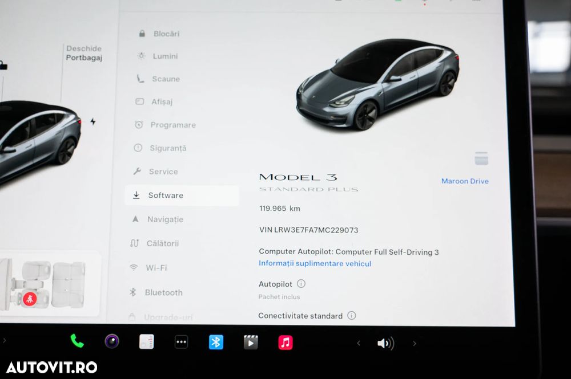Viewport: 571px width, 379px height.
Task: Select Service in the sidebar
Action: click(x=155, y=172)
